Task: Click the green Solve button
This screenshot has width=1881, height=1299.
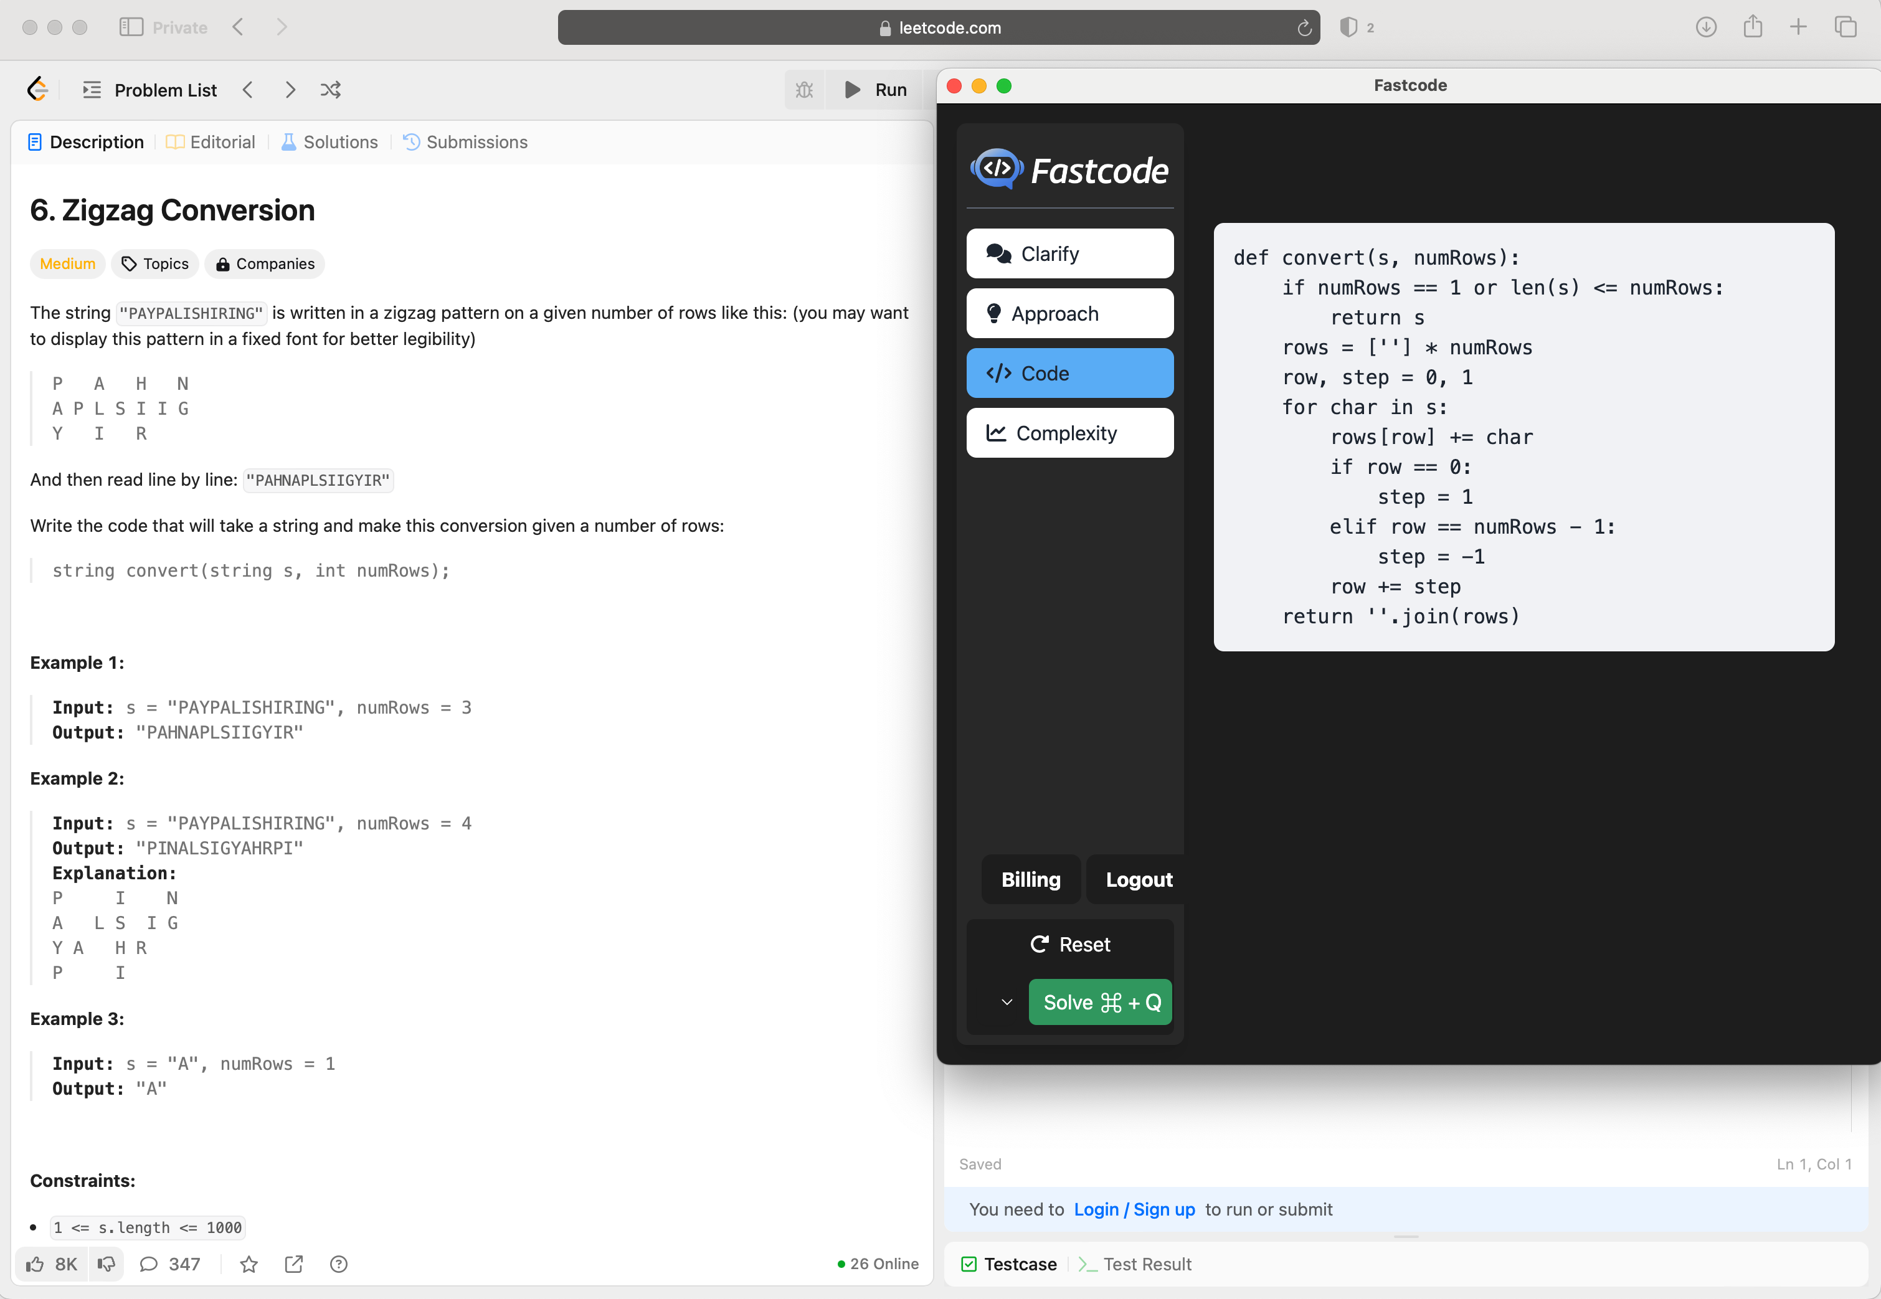Action: point(1101,1003)
